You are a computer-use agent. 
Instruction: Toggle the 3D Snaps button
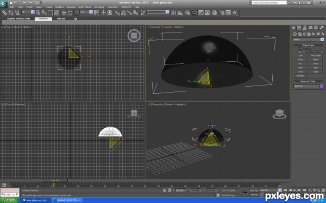[117, 13]
